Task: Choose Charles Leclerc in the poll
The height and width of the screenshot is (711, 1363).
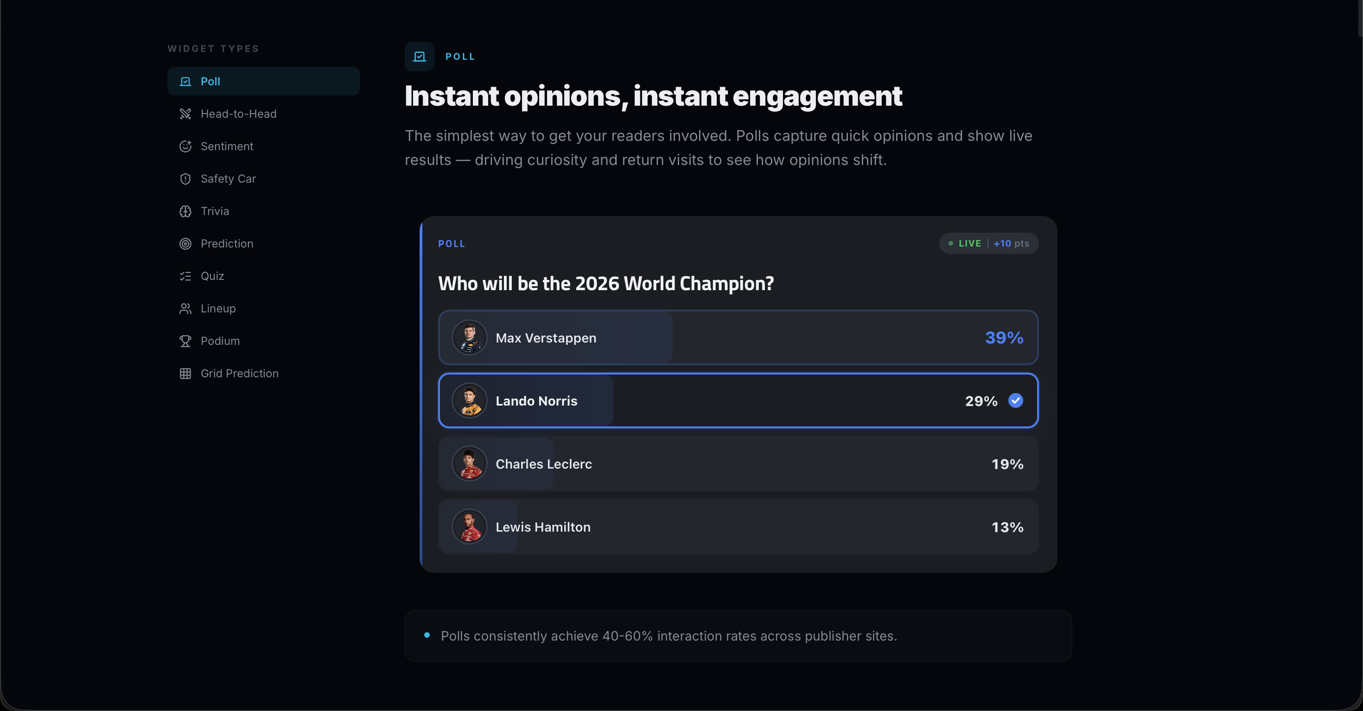Action: (x=738, y=464)
